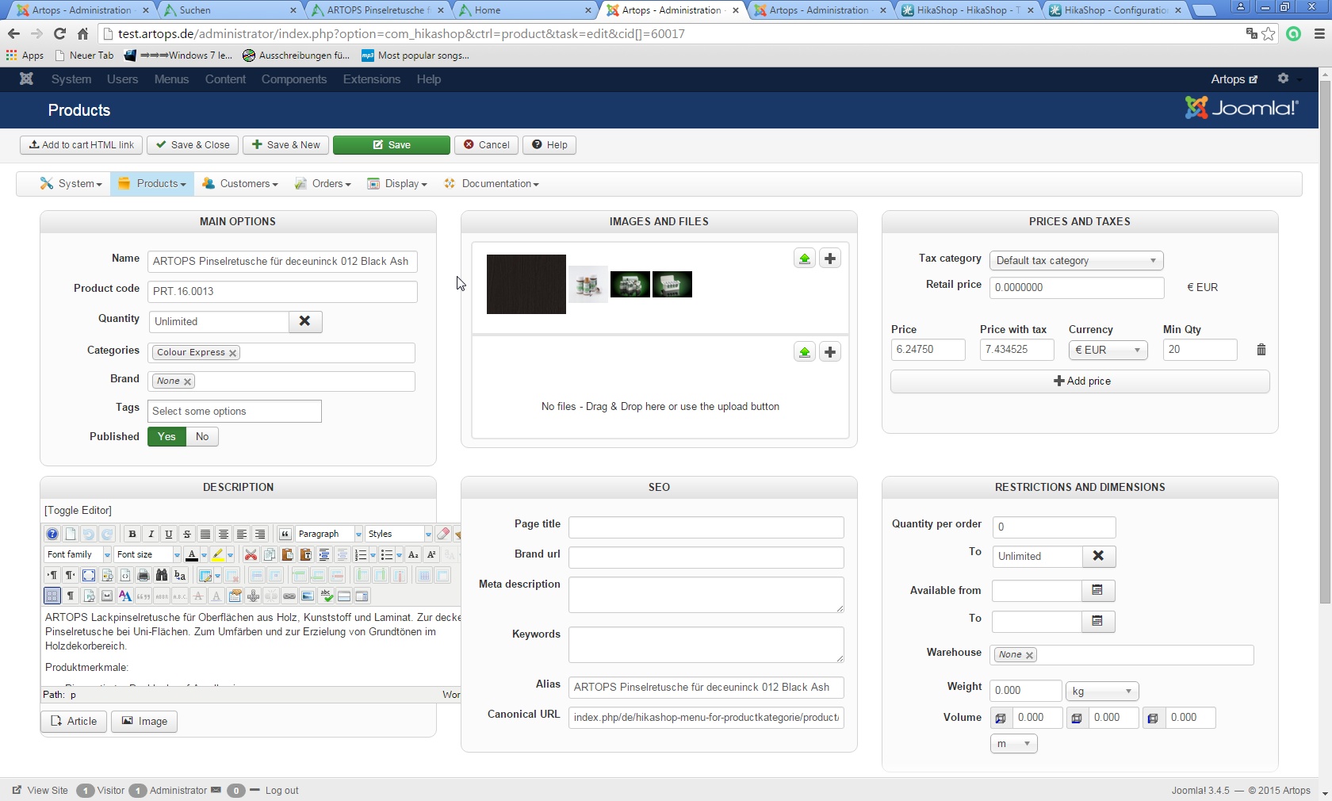Click the increase indent icon
1332x801 pixels.
coord(323,554)
